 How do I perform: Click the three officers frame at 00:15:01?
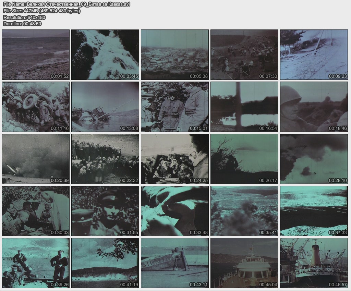[175, 107]
